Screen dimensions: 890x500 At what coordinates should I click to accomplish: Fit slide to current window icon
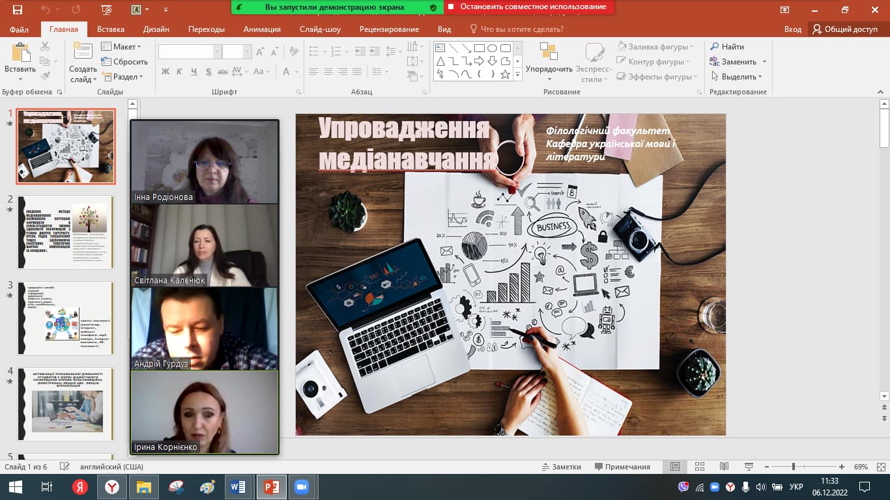pyautogui.click(x=879, y=467)
